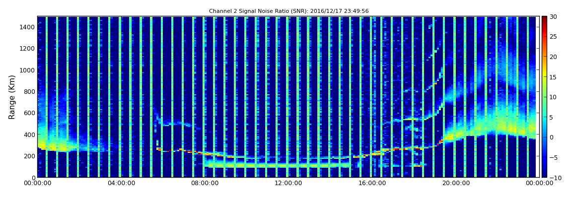Click the 1200 range tick label

[x=28, y=49]
